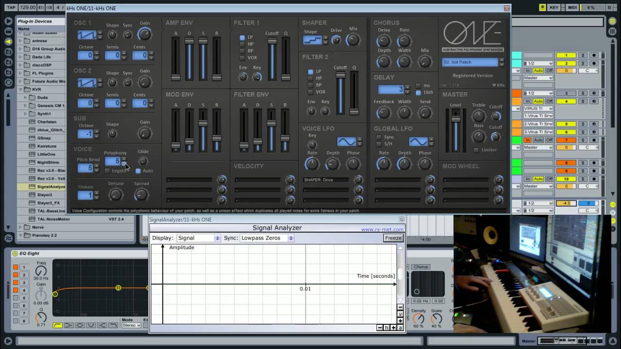Screen dimensions: 621x349
Task: Expand the Dada Life folder
Action: pos(20,57)
